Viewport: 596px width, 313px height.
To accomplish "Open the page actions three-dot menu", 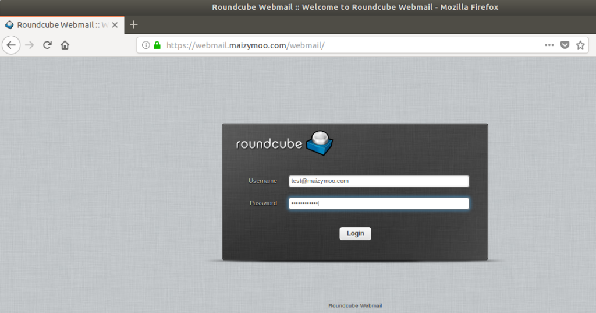I will 549,45.
